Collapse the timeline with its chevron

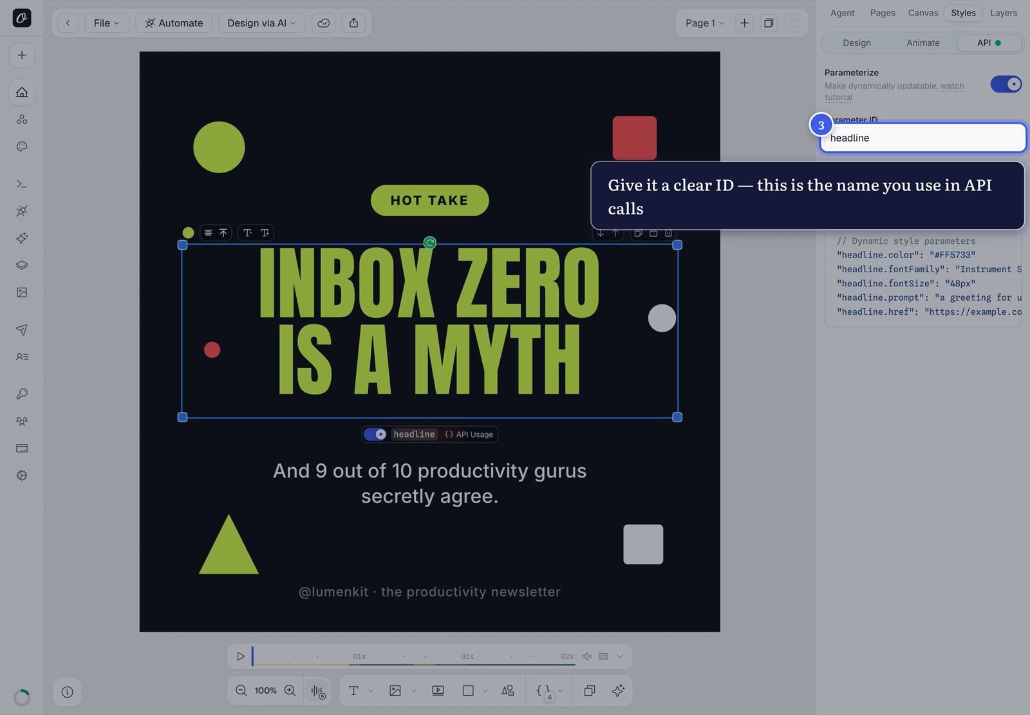point(620,656)
